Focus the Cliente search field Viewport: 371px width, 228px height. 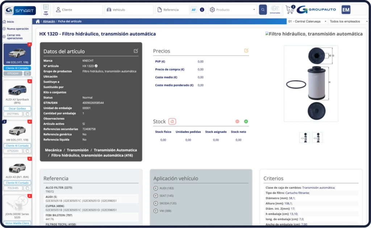[x=78, y=10]
